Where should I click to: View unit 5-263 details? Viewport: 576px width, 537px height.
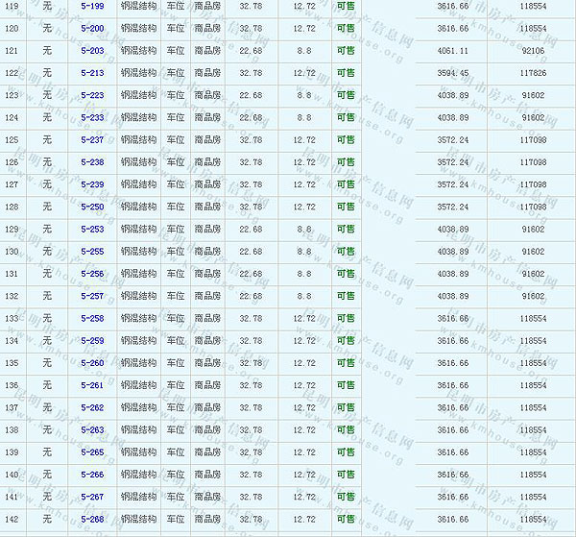[x=92, y=429]
